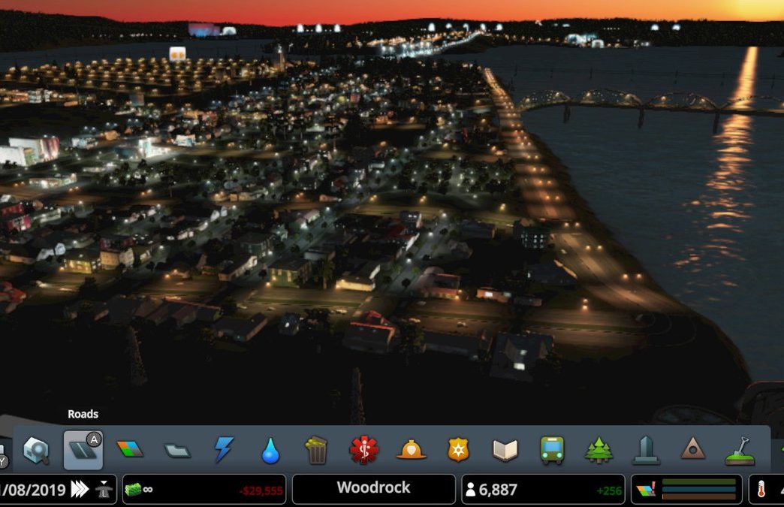Screen dimensions: 784x507
Task: Click the zoning demand bars indicator
Action: pyautogui.click(x=699, y=489)
